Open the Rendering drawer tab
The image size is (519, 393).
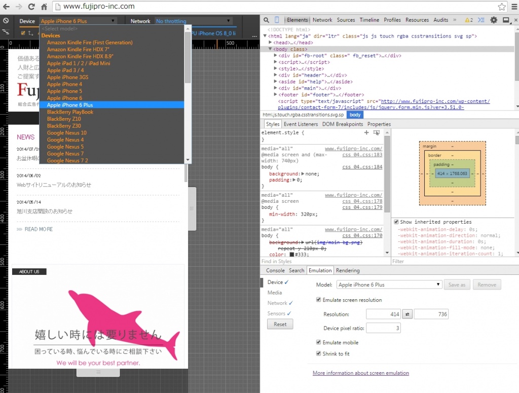[x=348, y=270]
